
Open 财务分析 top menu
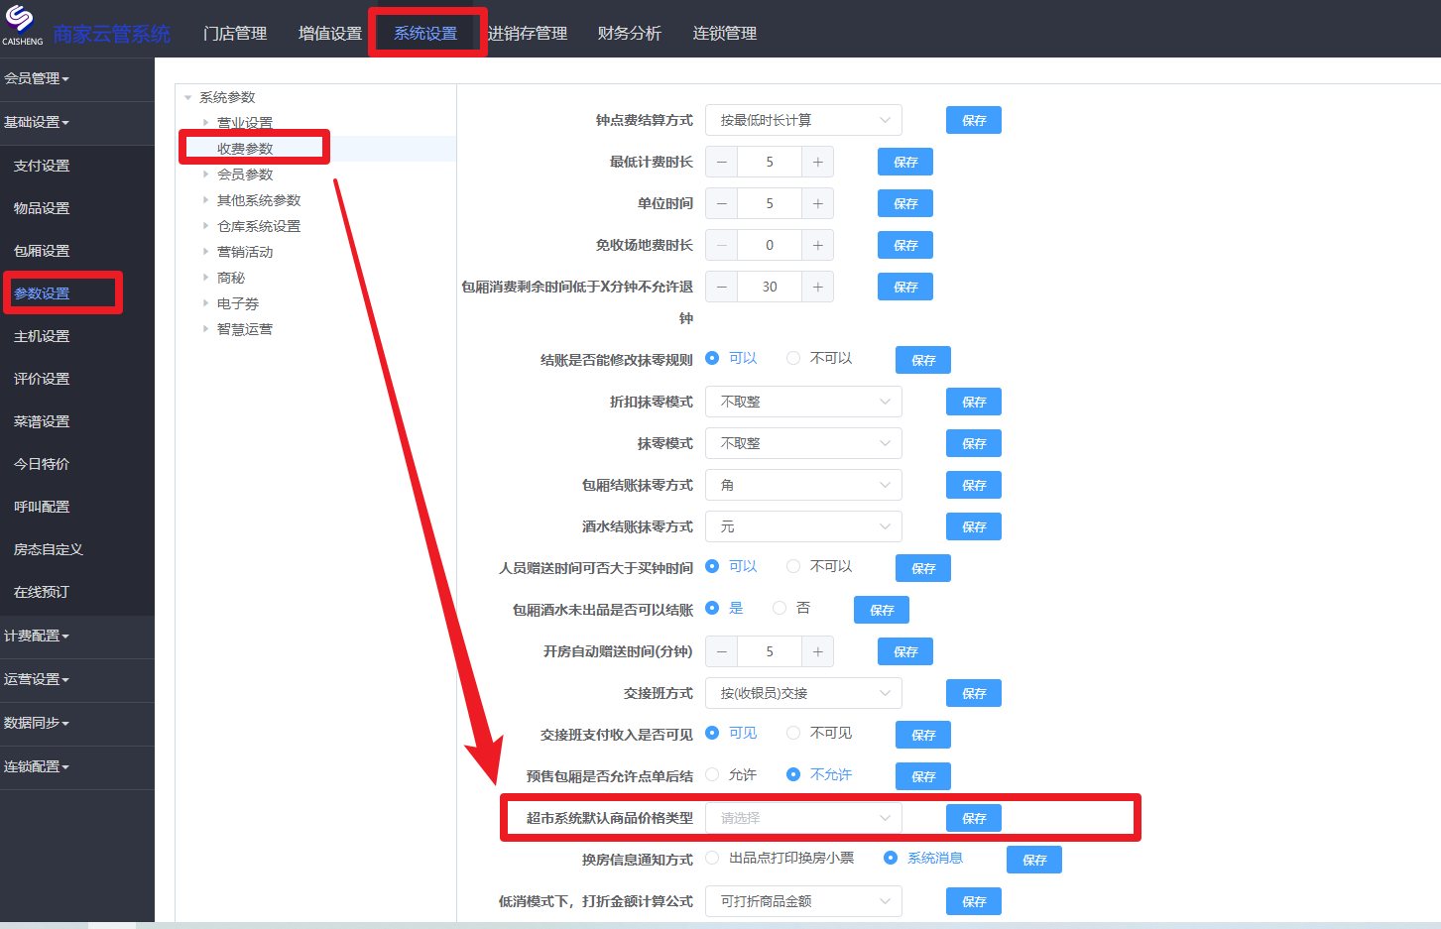point(630,34)
